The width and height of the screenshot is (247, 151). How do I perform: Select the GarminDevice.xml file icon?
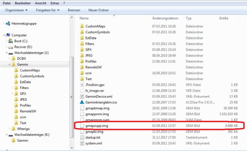point(82,96)
